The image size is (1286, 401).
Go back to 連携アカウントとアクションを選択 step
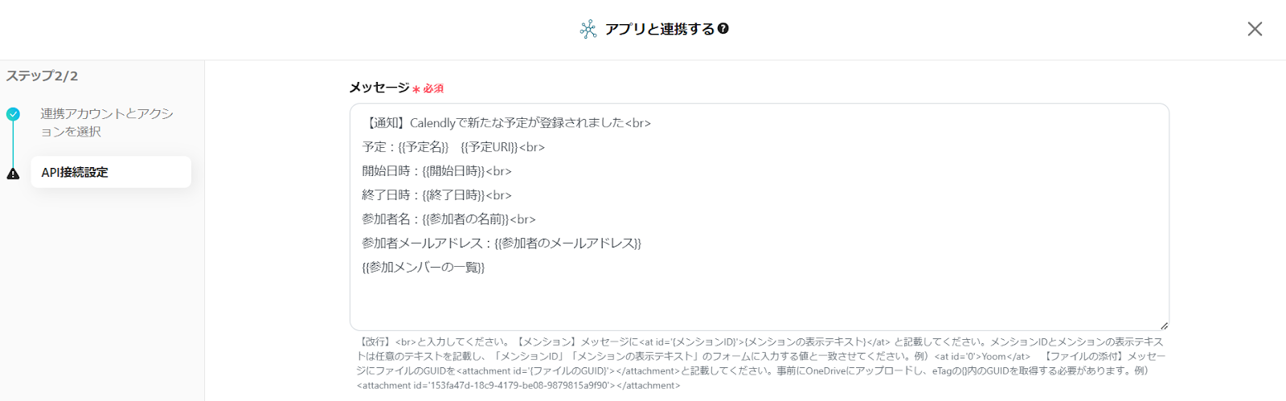coord(107,122)
